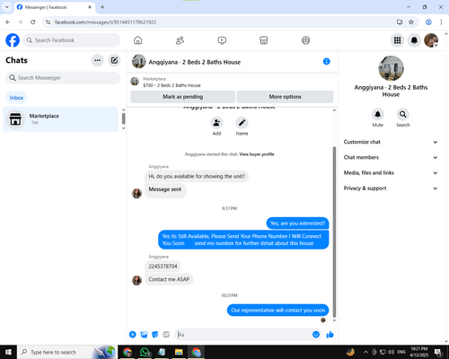Click the conversation title Anggiyana 2 Beds House
449x359 pixels.
(x=195, y=62)
